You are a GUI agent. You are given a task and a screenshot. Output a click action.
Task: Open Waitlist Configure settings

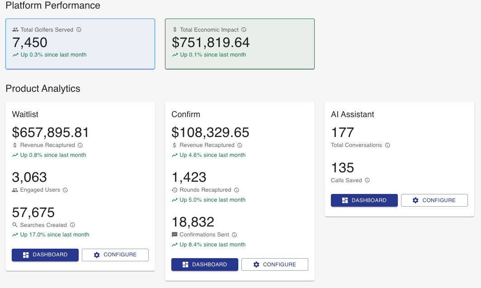click(x=115, y=255)
